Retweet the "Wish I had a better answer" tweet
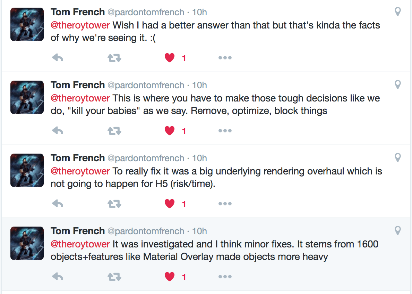Viewport: 412px width, 294px height. (x=114, y=58)
